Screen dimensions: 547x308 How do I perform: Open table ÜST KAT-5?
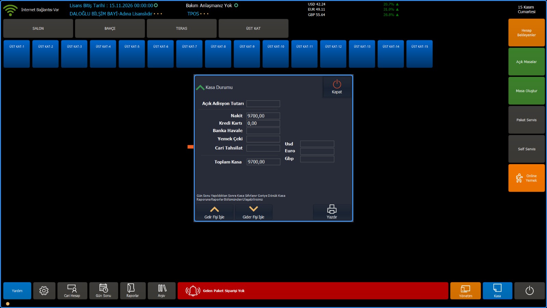(132, 54)
